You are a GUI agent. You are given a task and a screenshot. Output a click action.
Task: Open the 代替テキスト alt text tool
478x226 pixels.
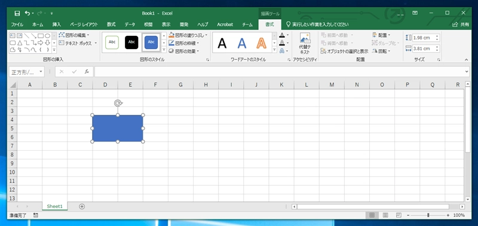305,44
